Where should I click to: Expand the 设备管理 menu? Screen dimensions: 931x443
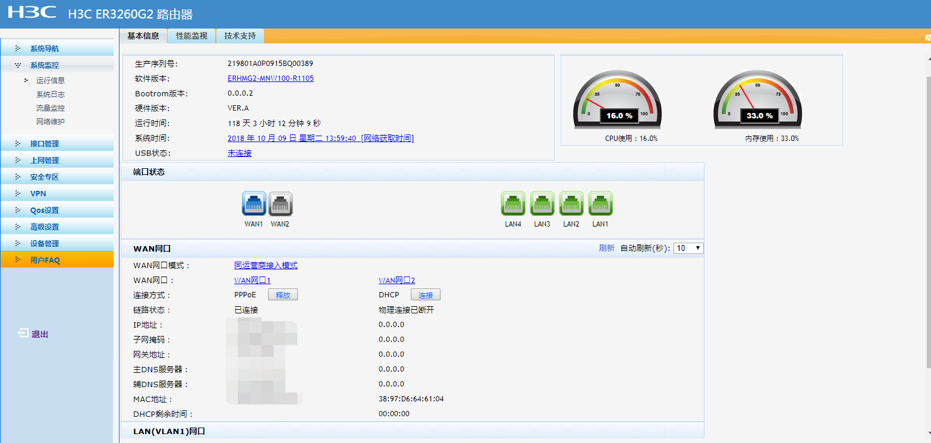tap(57, 244)
